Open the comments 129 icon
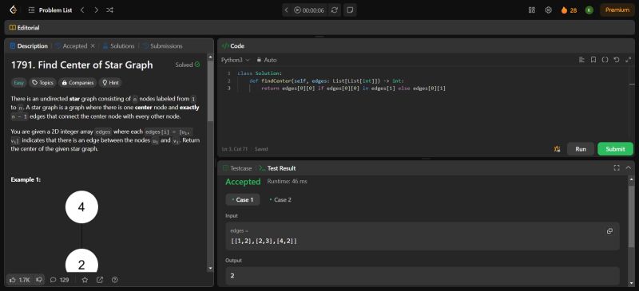Image resolution: width=639 pixels, height=291 pixels. [x=59, y=280]
